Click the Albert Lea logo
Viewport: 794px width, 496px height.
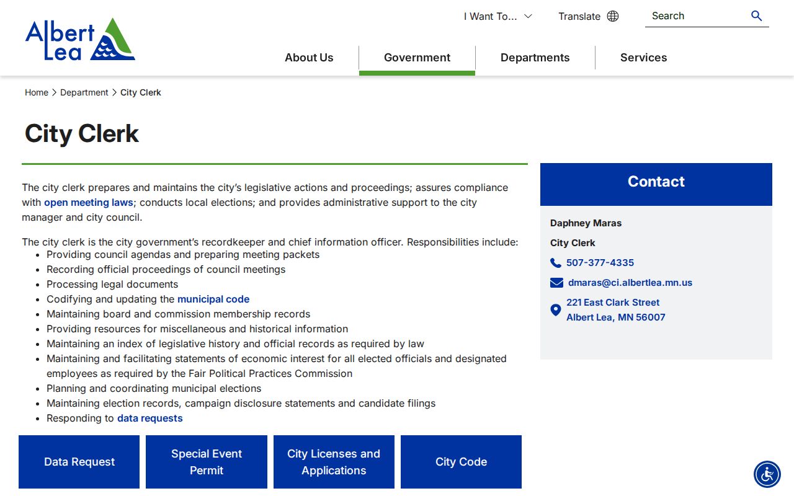pos(80,39)
